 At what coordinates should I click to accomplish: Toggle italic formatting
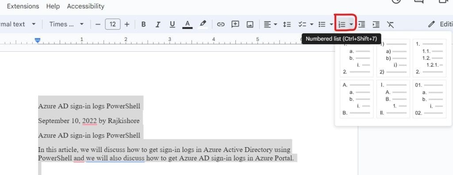158,25
